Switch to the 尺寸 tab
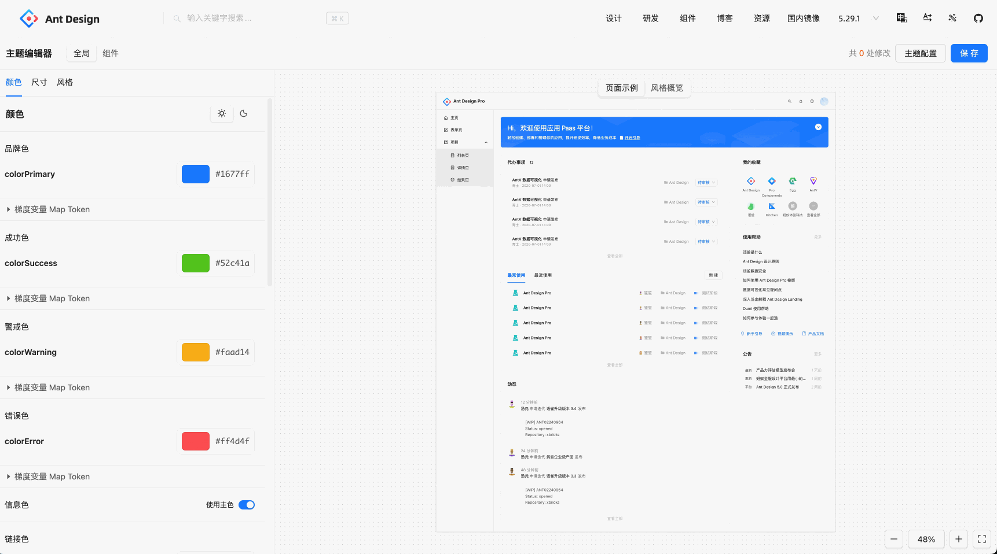Viewport: 997px width, 554px height. [x=39, y=82]
